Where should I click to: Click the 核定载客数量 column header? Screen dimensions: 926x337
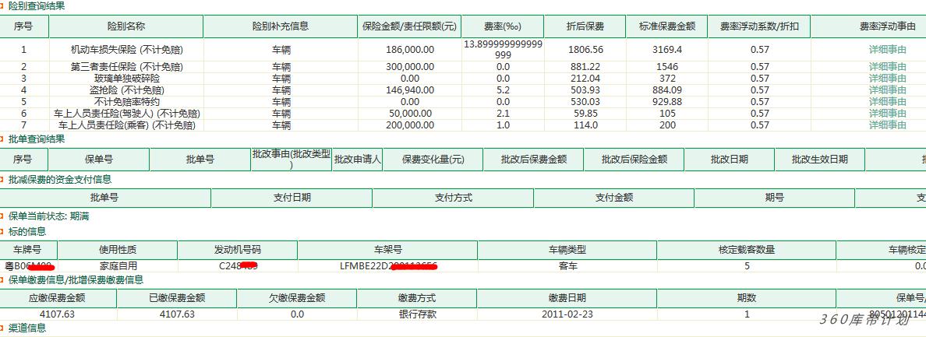pyautogui.click(x=747, y=250)
